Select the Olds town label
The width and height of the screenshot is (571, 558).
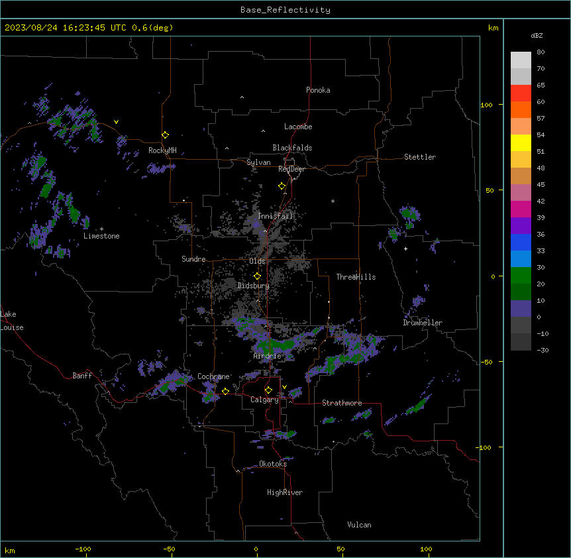tap(257, 261)
